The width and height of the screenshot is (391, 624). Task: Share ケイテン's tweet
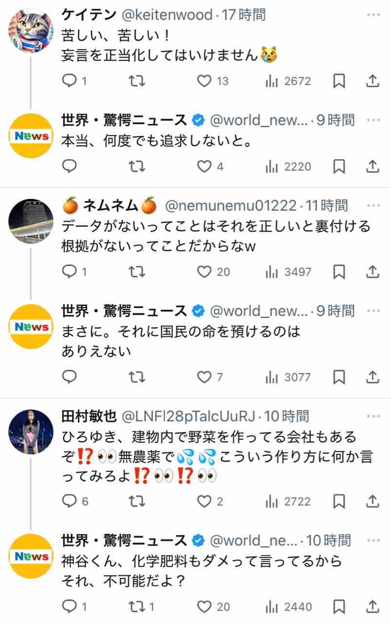[x=372, y=81]
